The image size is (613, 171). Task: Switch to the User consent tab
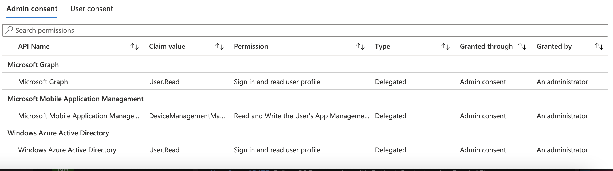[x=92, y=9]
